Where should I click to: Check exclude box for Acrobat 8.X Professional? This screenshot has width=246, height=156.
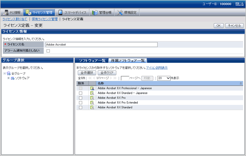pyautogui.click(x=80, y=88)
